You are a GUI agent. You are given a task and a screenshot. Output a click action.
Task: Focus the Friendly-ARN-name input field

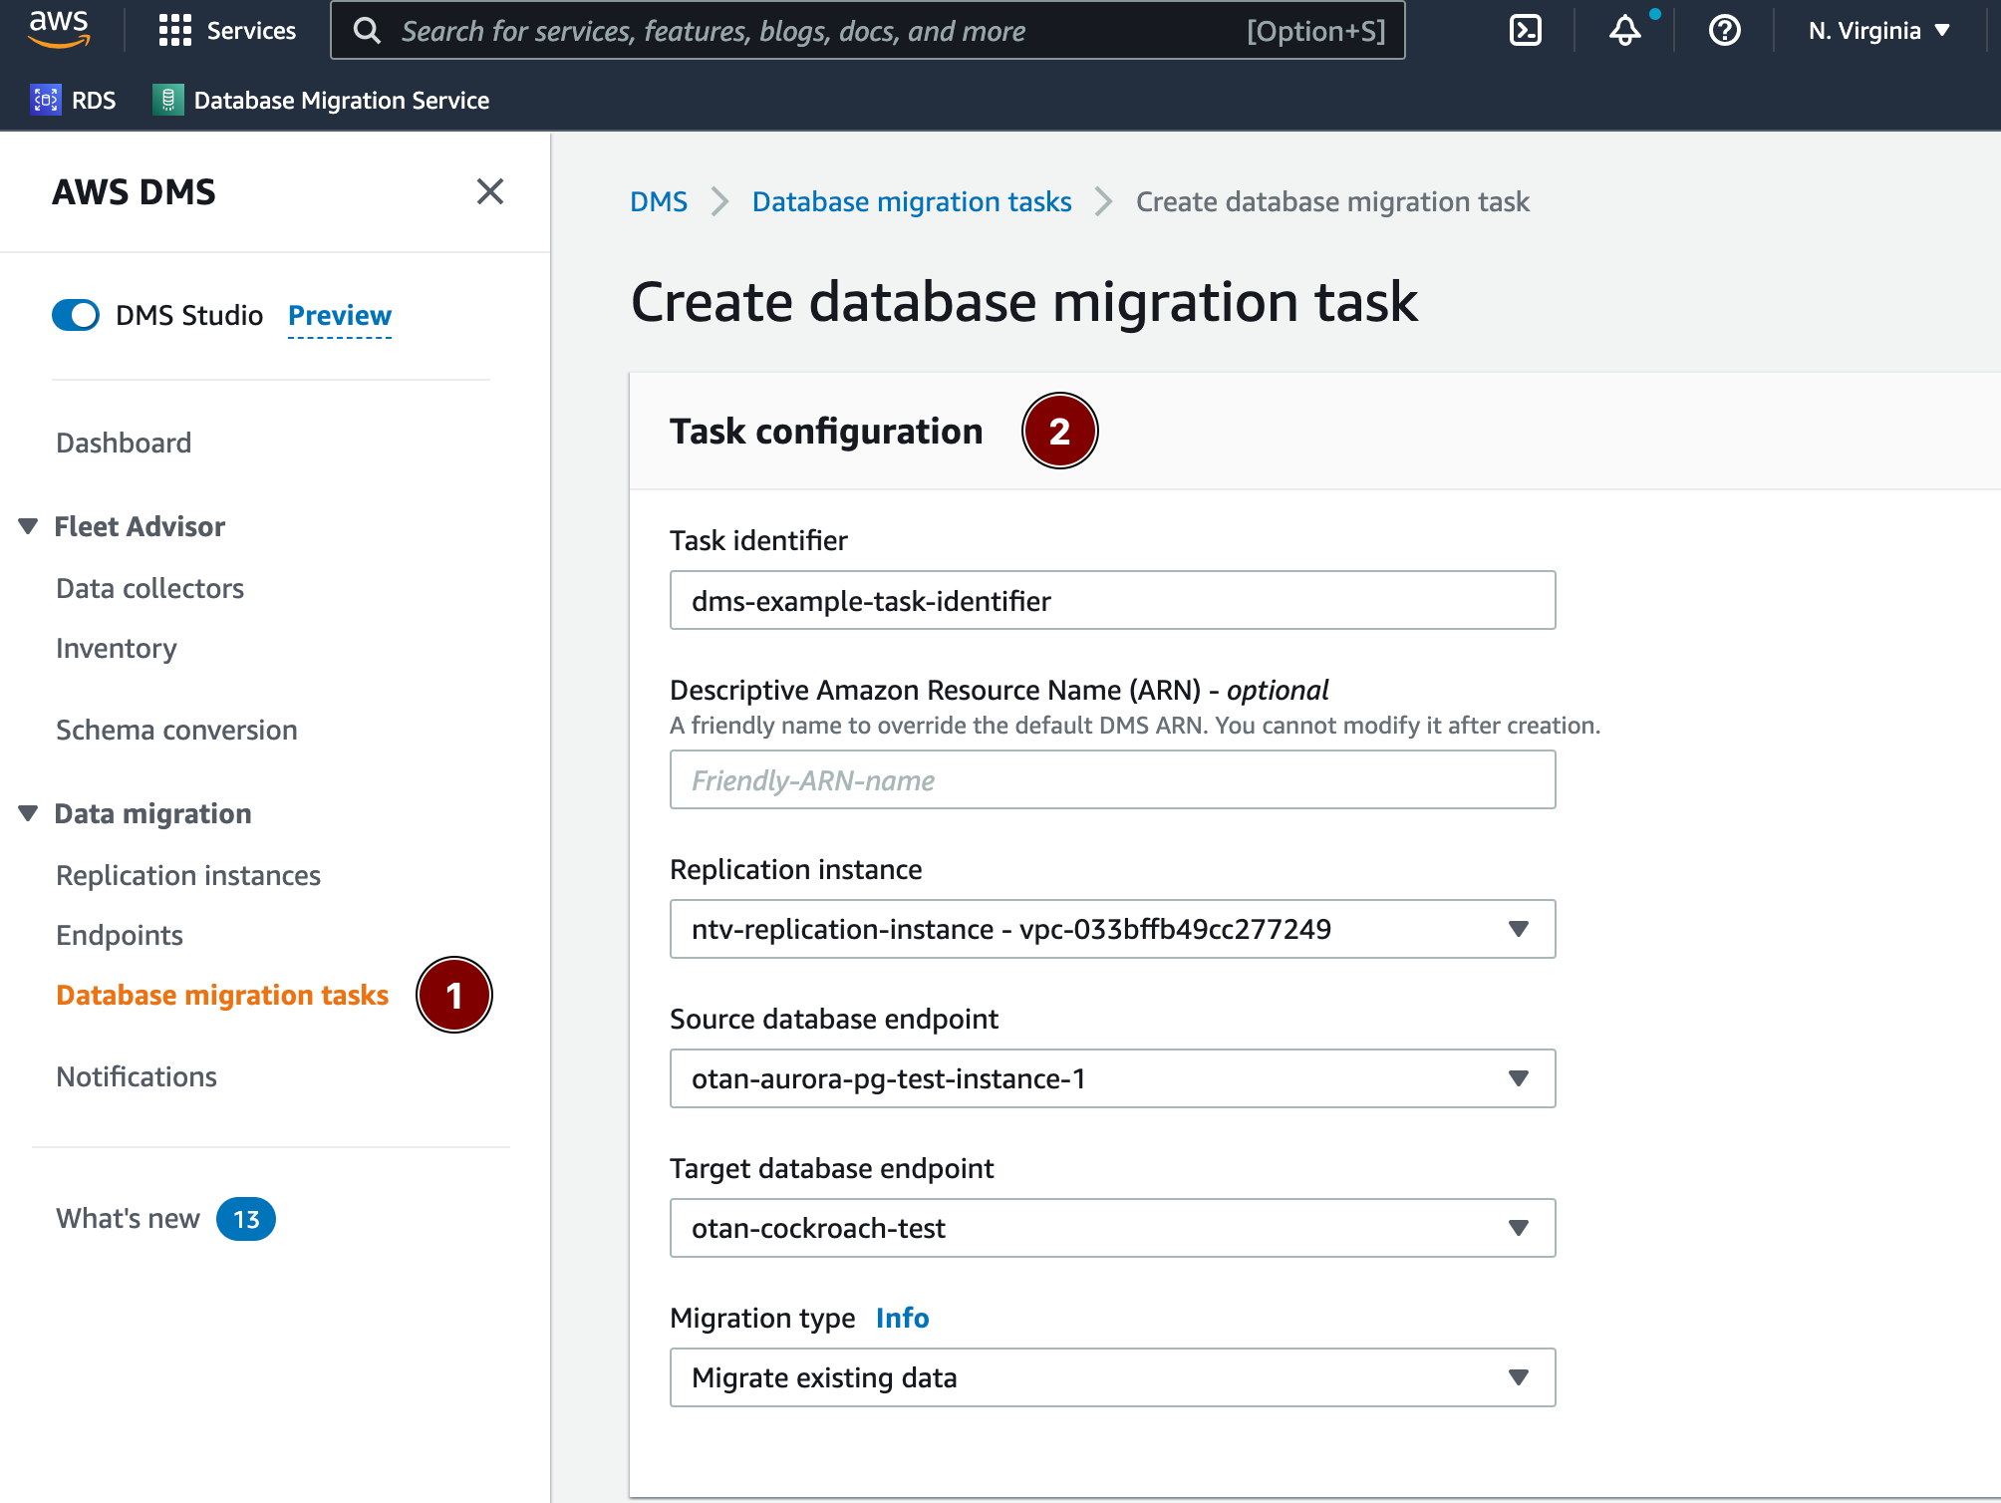point(1112,779)
